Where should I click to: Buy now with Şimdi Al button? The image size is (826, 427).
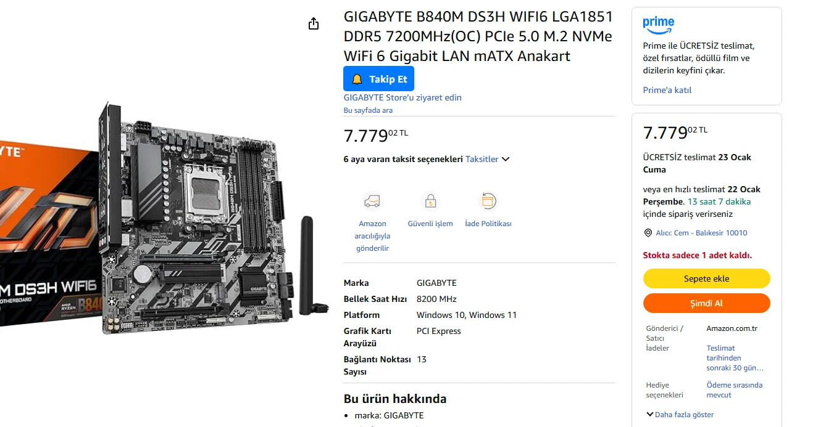click(x=706, y=303)
